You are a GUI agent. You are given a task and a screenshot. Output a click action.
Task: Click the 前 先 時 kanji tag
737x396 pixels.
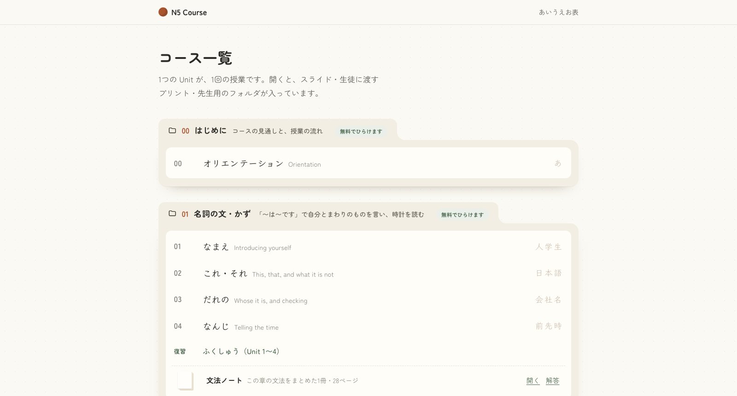pos(548,326)
